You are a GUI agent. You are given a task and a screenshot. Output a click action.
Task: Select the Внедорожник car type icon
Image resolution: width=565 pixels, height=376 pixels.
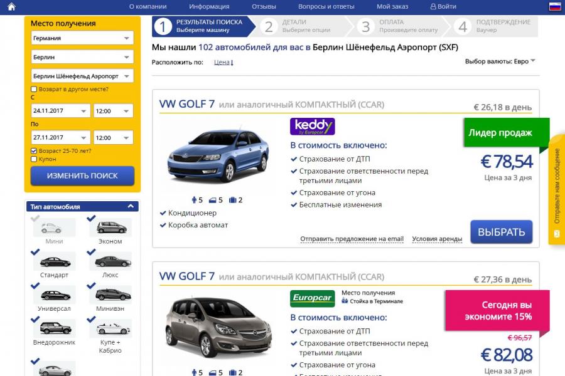pos(55,328)
